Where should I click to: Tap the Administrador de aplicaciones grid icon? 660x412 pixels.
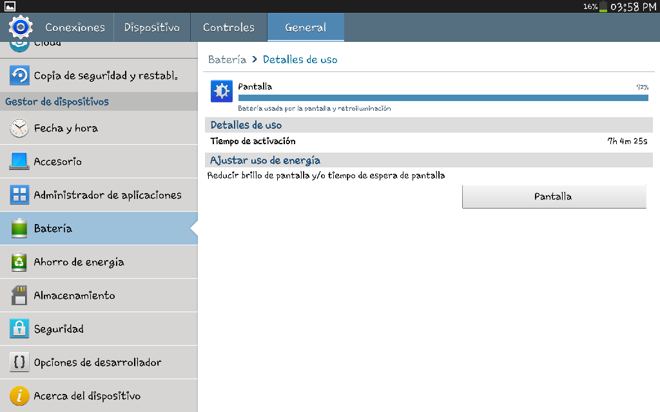(19, 195)
